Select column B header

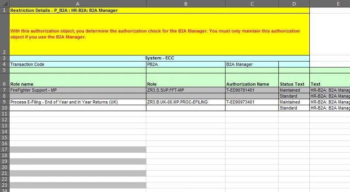(x=185, y=3)
